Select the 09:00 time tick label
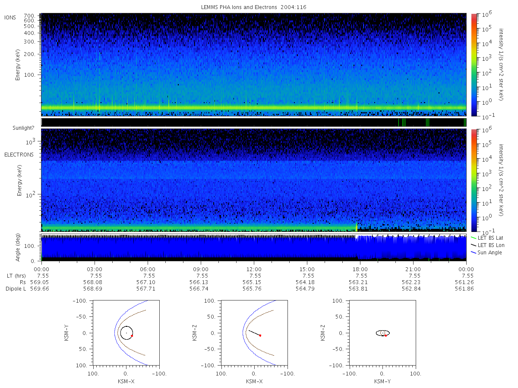 tap(201, 269)
